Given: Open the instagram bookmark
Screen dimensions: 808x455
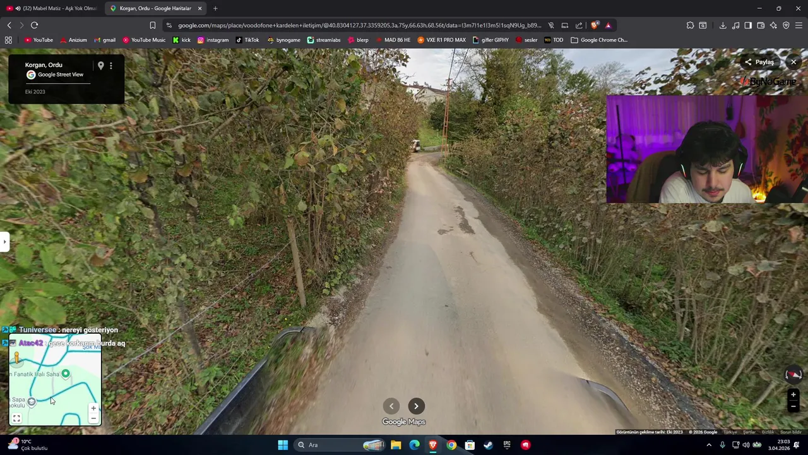Looking at the screenshot, I should tap(213, 40).
